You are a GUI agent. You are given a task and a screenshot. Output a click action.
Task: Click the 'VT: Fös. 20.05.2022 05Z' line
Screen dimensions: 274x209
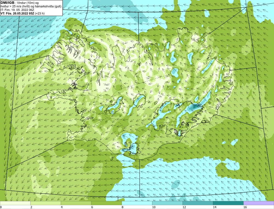pos(17,13)
